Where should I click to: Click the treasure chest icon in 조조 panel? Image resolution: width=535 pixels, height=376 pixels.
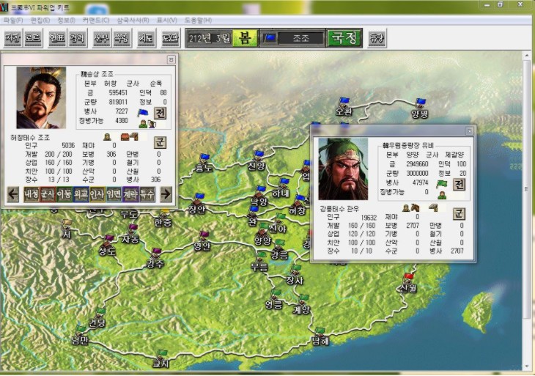click(125, 137)
